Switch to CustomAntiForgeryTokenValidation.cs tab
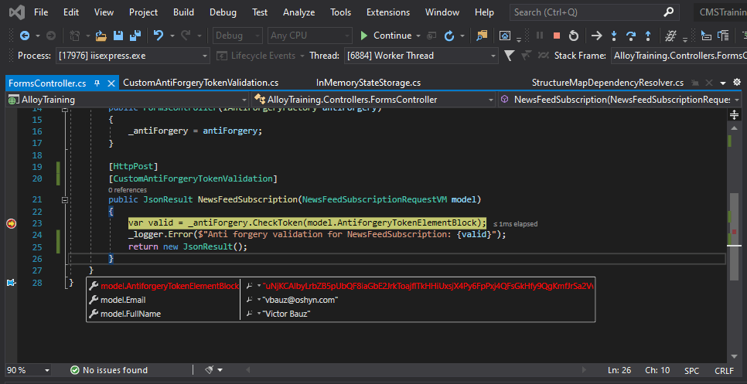The image size is (747, 384). 200,83
